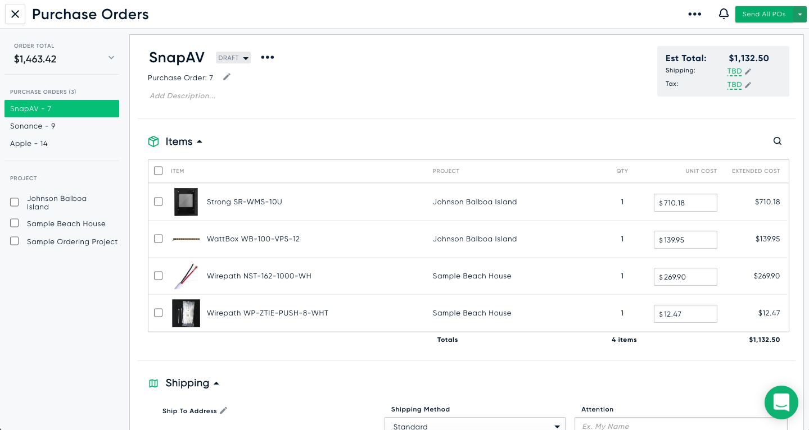Expand the Order Total chevron
The width and height of the screenshot is (809, 430).
coord(111,58)
